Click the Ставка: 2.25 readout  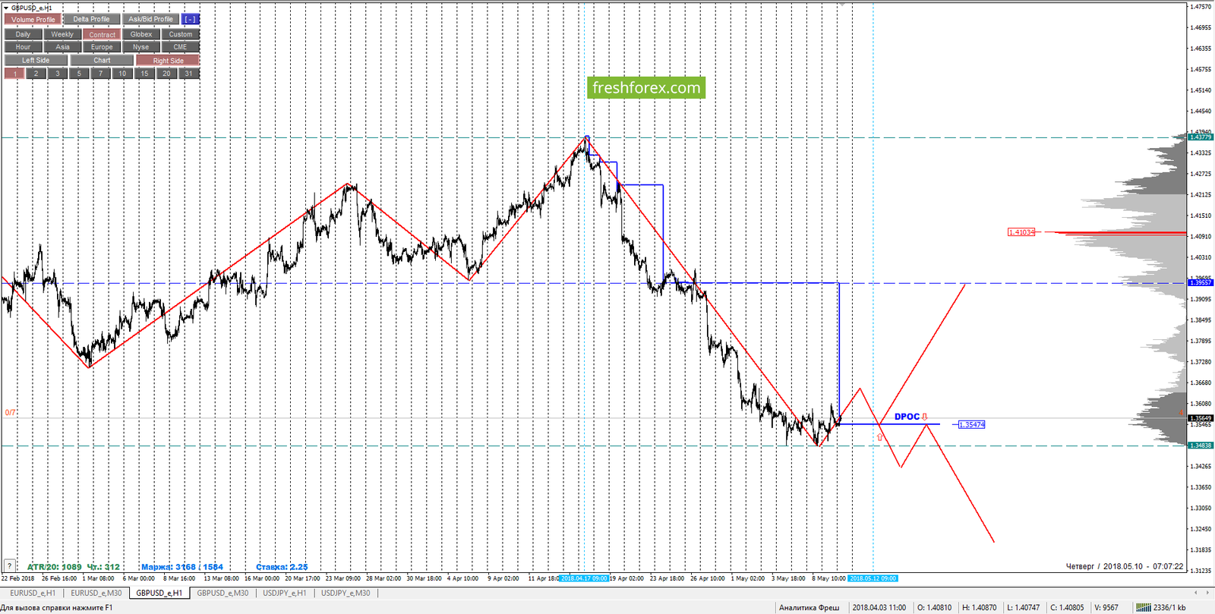[282, 567]
